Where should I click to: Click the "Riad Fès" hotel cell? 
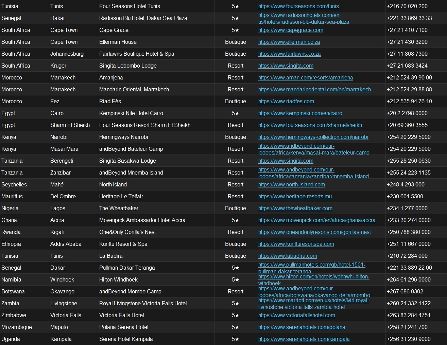156,101
